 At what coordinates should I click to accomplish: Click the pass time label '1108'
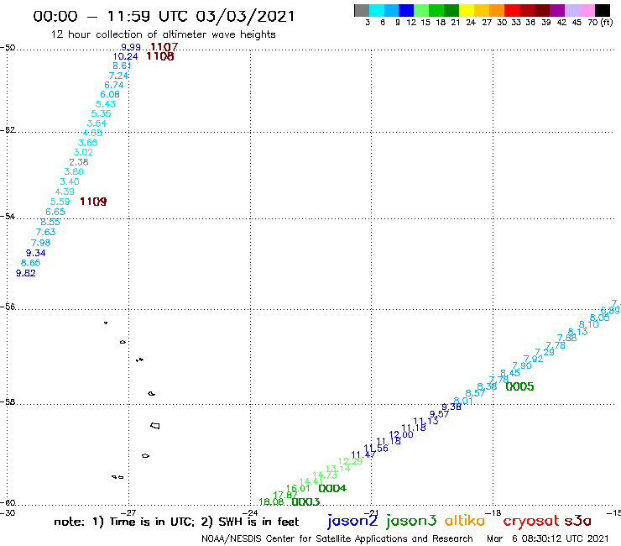[160, 56]
